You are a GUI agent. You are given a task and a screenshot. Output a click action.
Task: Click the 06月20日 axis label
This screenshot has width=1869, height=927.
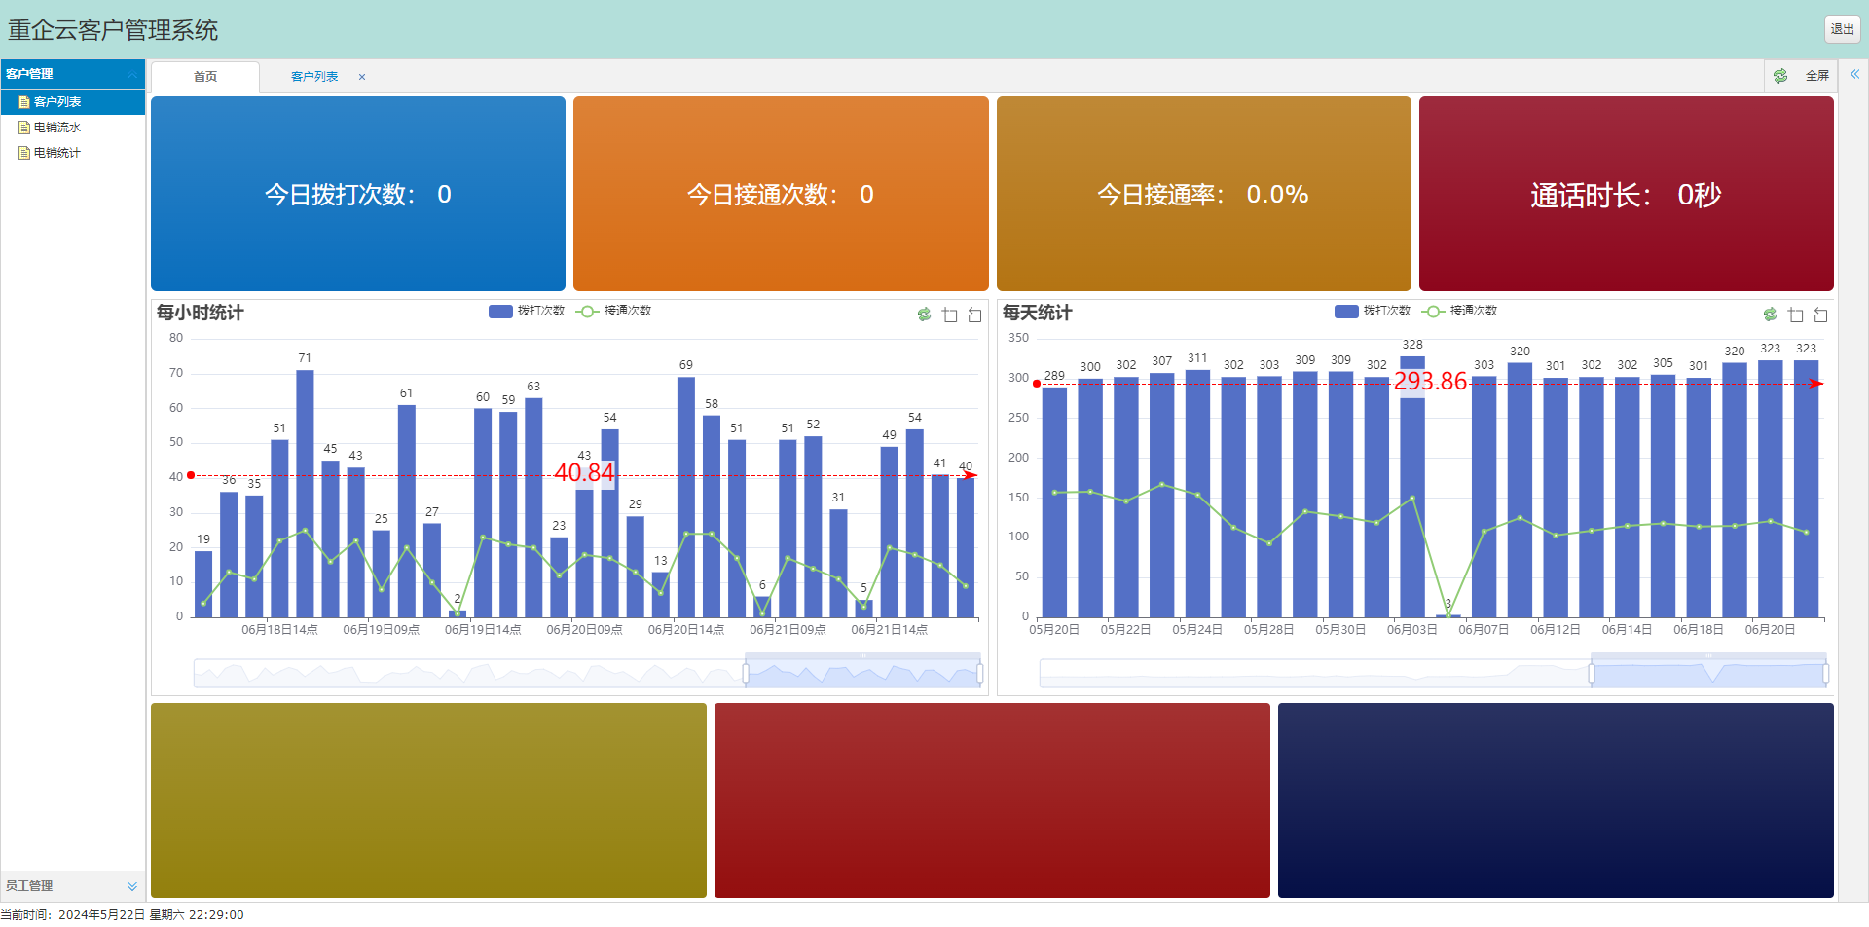(x=1770, y=630)
